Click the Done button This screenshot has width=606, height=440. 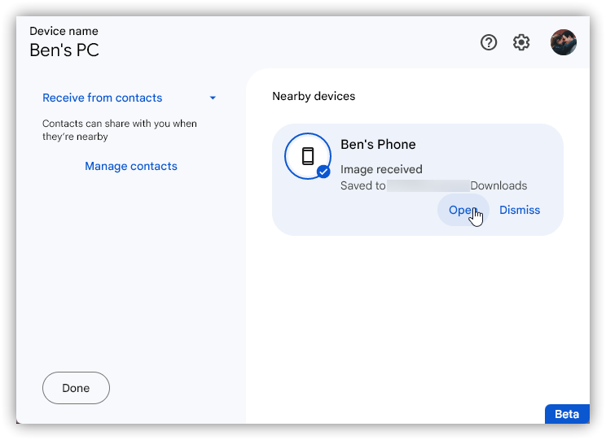coord(76,388)
